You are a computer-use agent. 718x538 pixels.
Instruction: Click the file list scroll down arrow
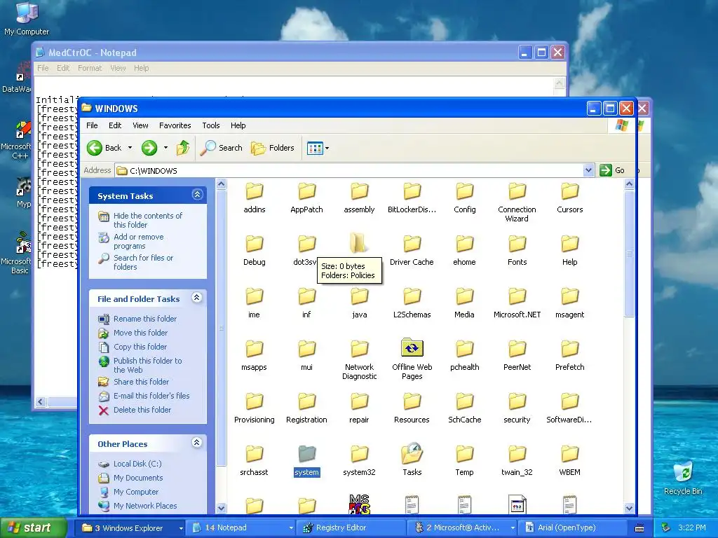pyautogui.click(x=629, y=508)
